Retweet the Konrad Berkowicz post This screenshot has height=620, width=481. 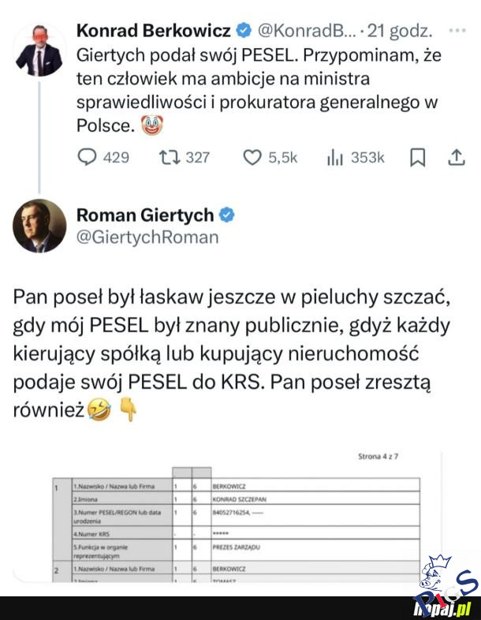(170, 158)
